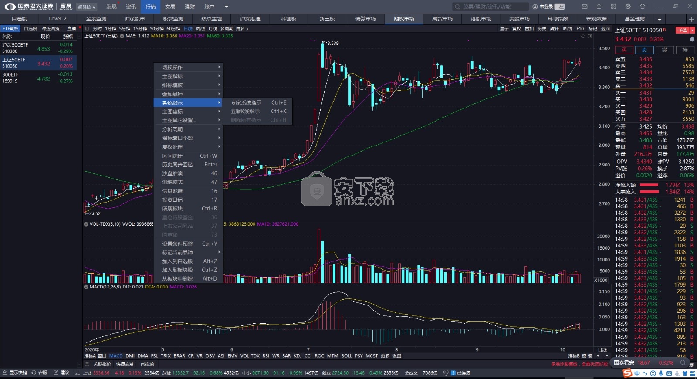Switch chart period to 5分钟
The image size is (697, 379).
click(x=125, y=29)
